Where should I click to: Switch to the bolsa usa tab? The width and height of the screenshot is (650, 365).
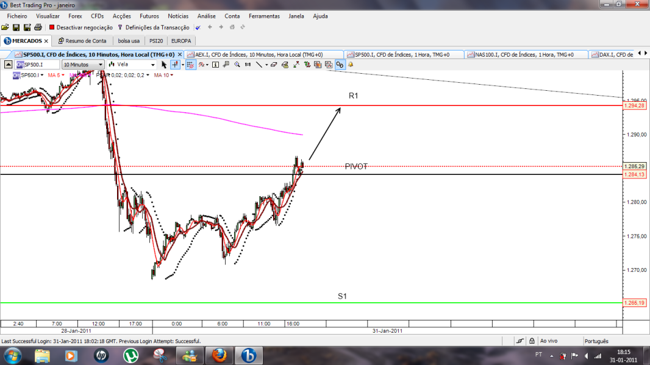tap(129, 41)
